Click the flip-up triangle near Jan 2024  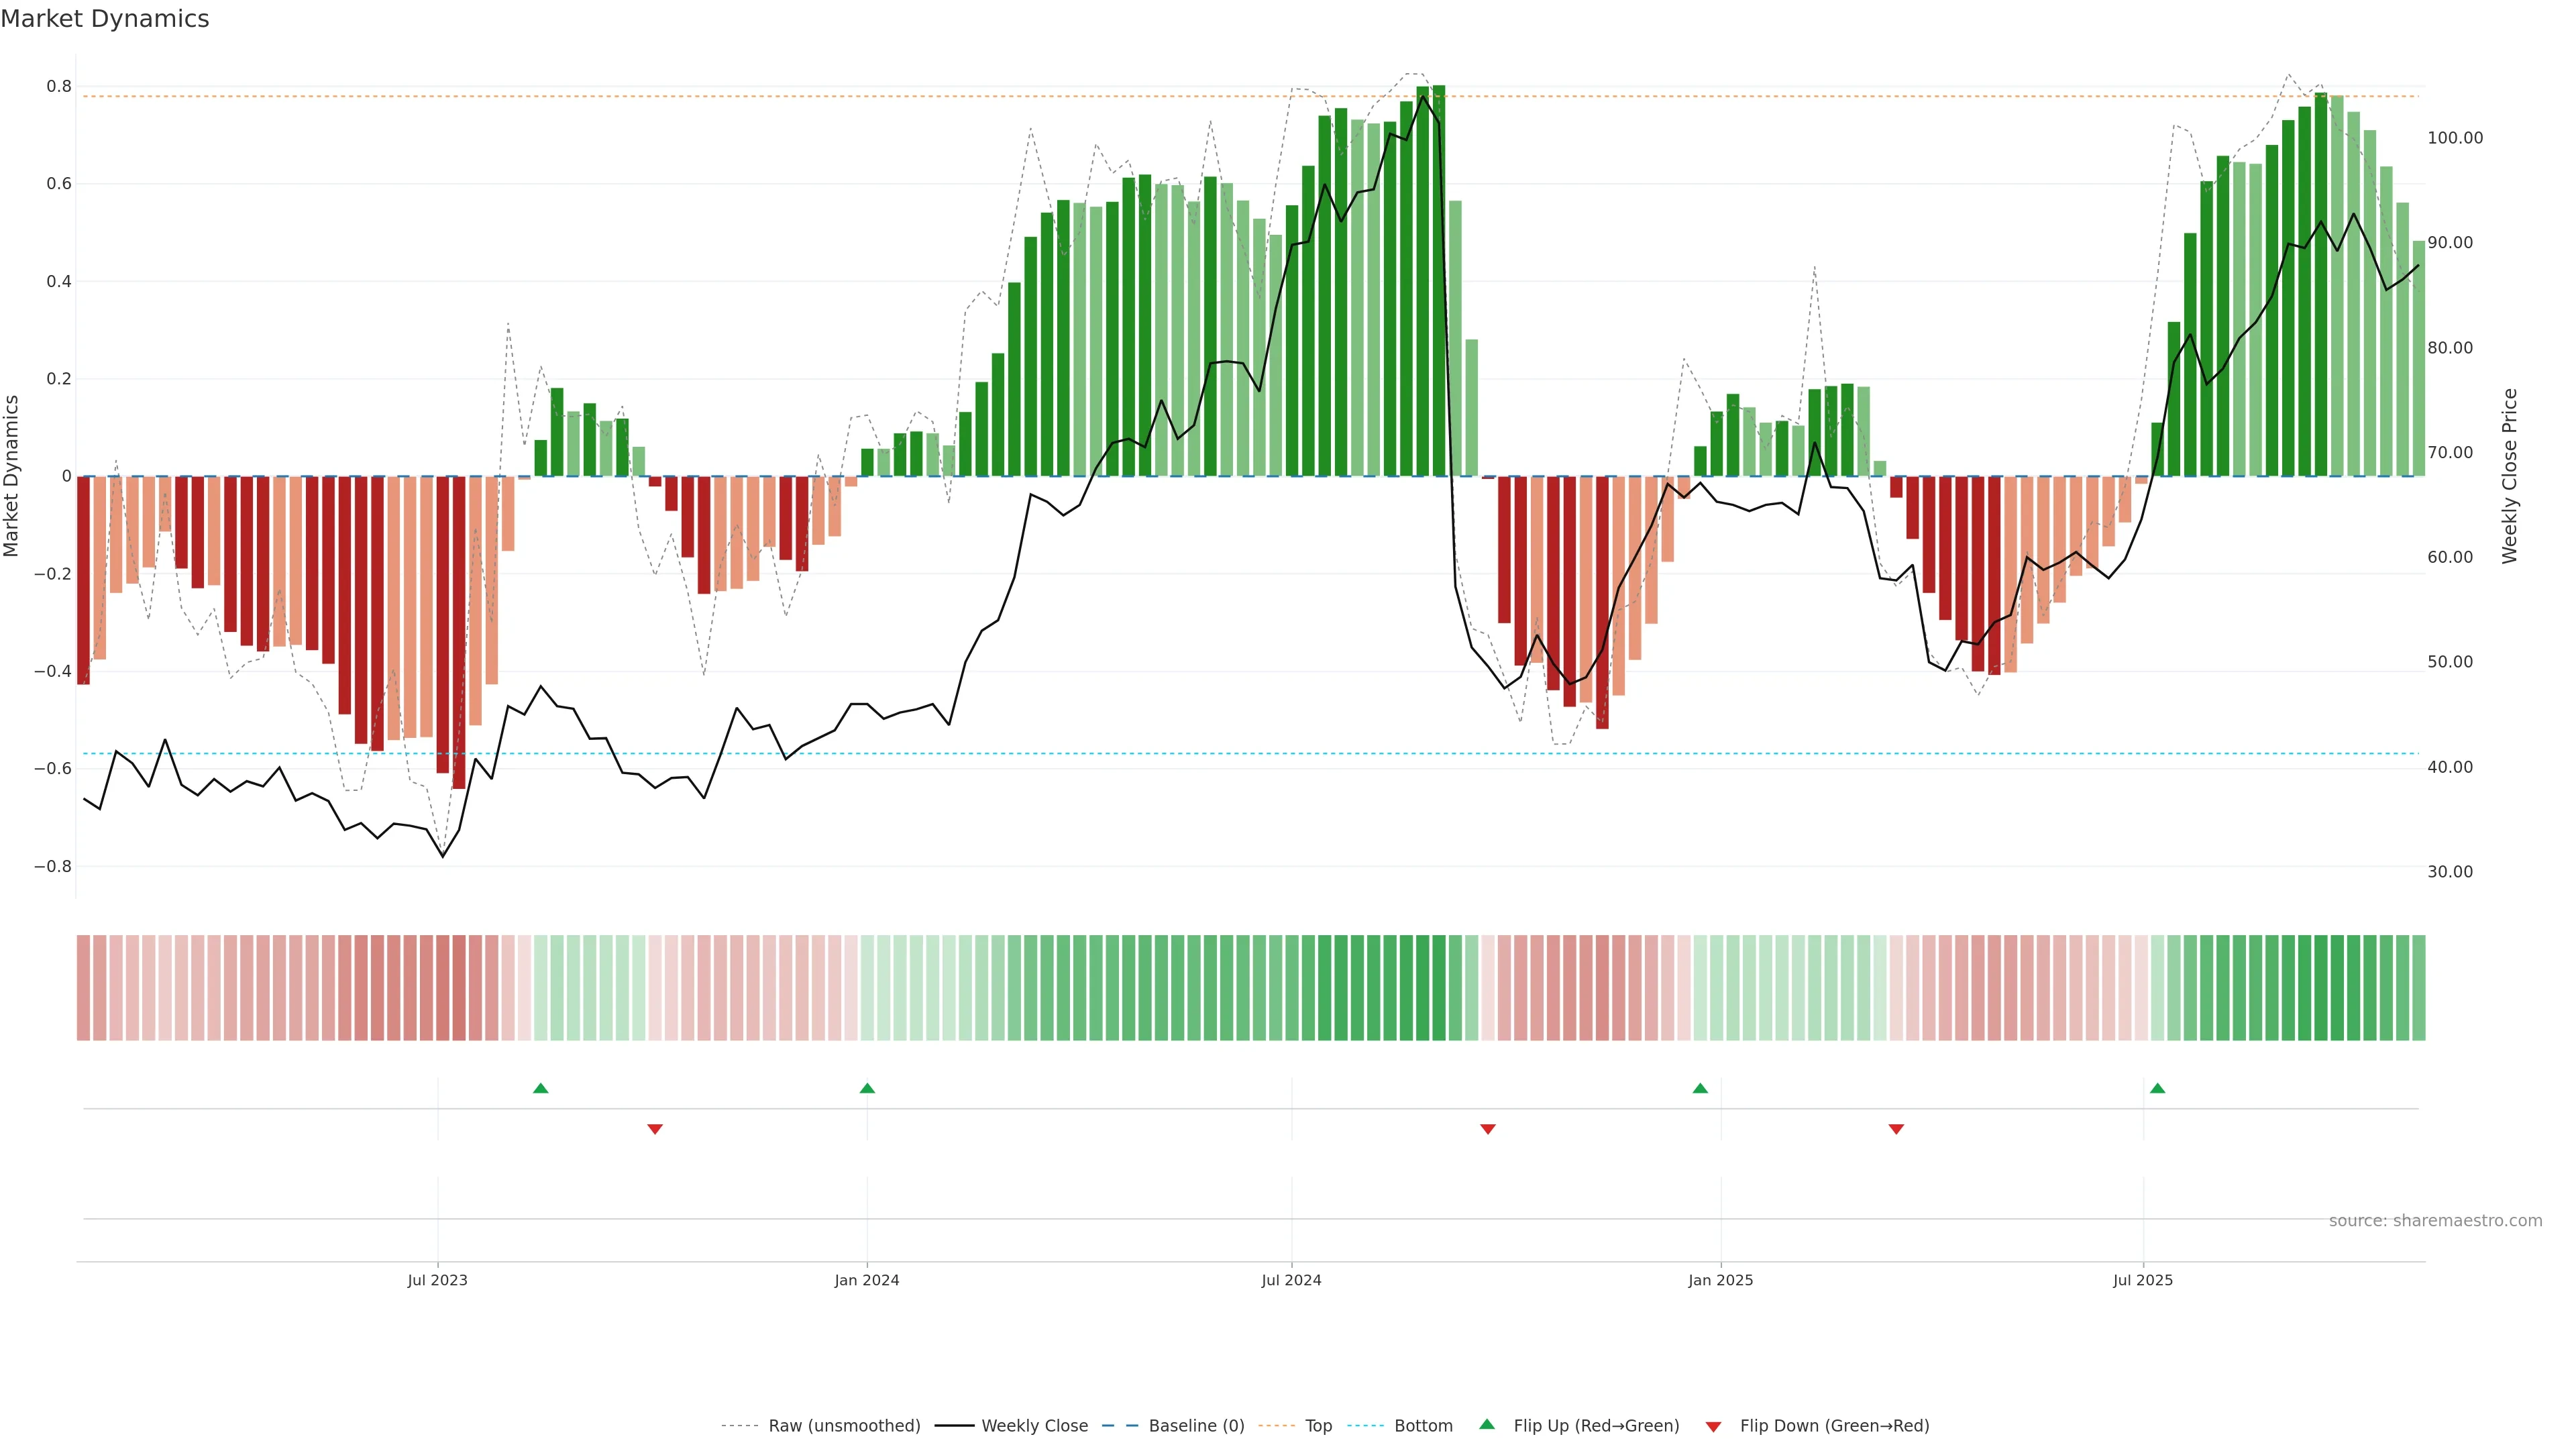tap(867, 1088)
